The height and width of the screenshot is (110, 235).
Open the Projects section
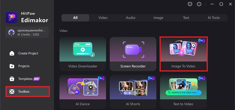(x=27, y=66)
